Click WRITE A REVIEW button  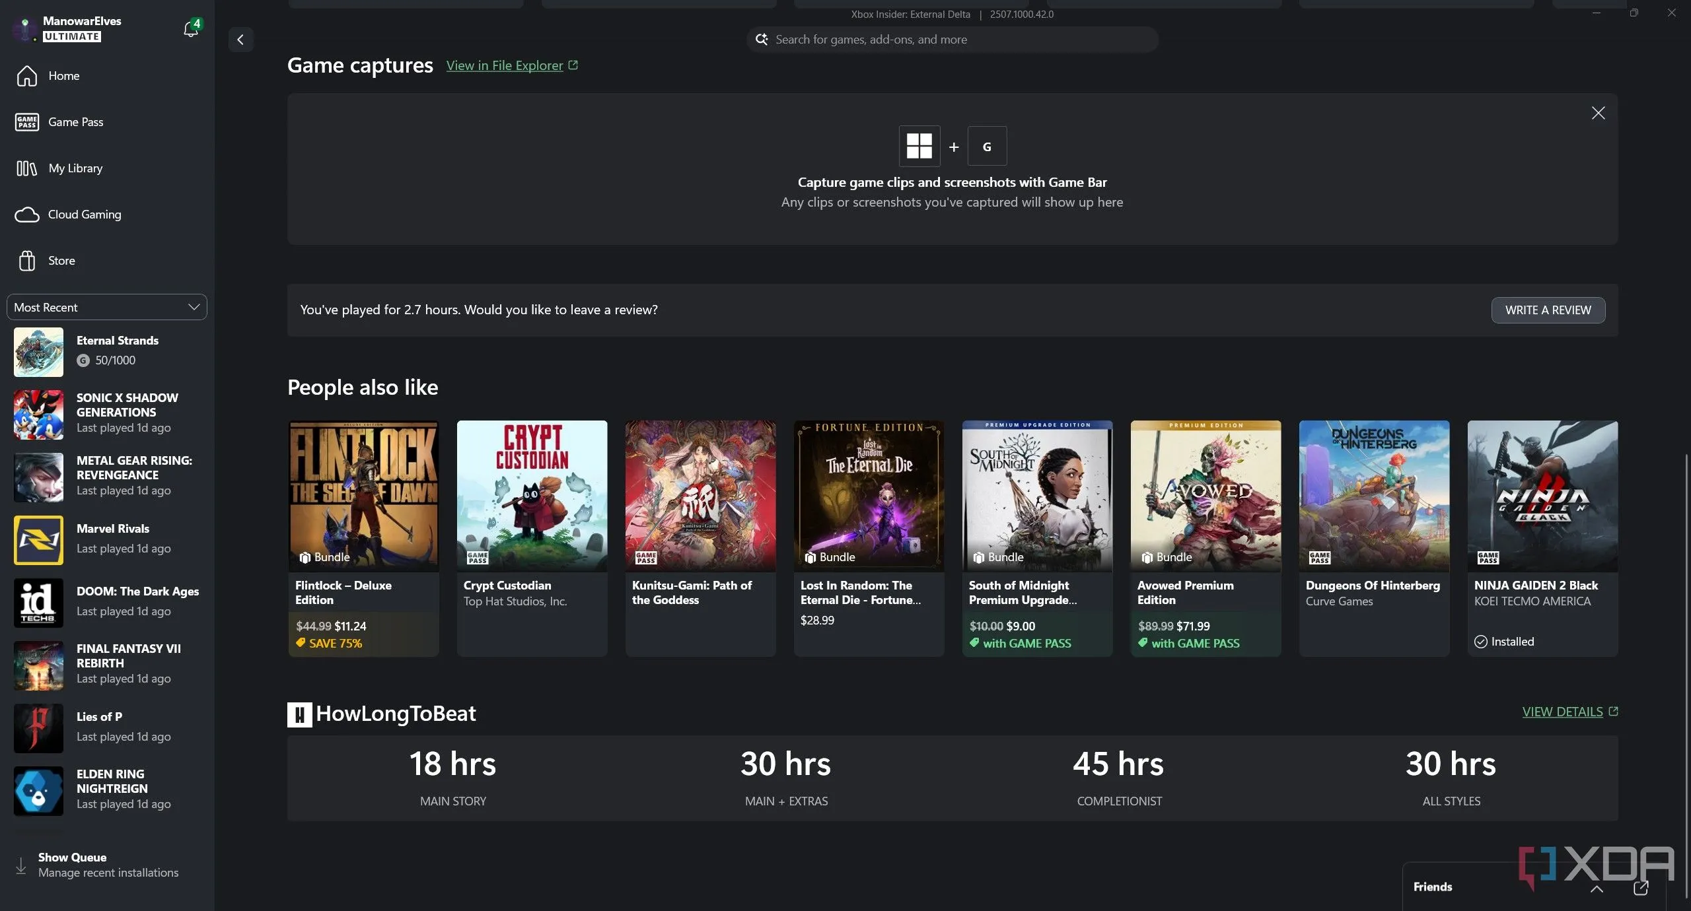point(1548,310)
